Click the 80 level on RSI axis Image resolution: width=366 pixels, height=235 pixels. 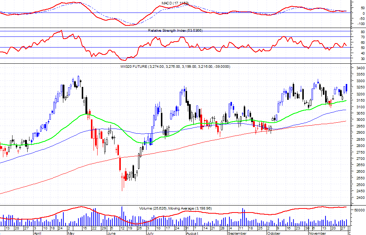coord(362,32)
